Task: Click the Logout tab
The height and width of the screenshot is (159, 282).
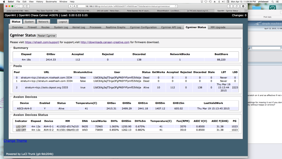Action: (x=63, y=22)
